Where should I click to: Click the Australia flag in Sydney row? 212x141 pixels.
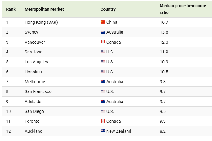click(x=103, y=32)
